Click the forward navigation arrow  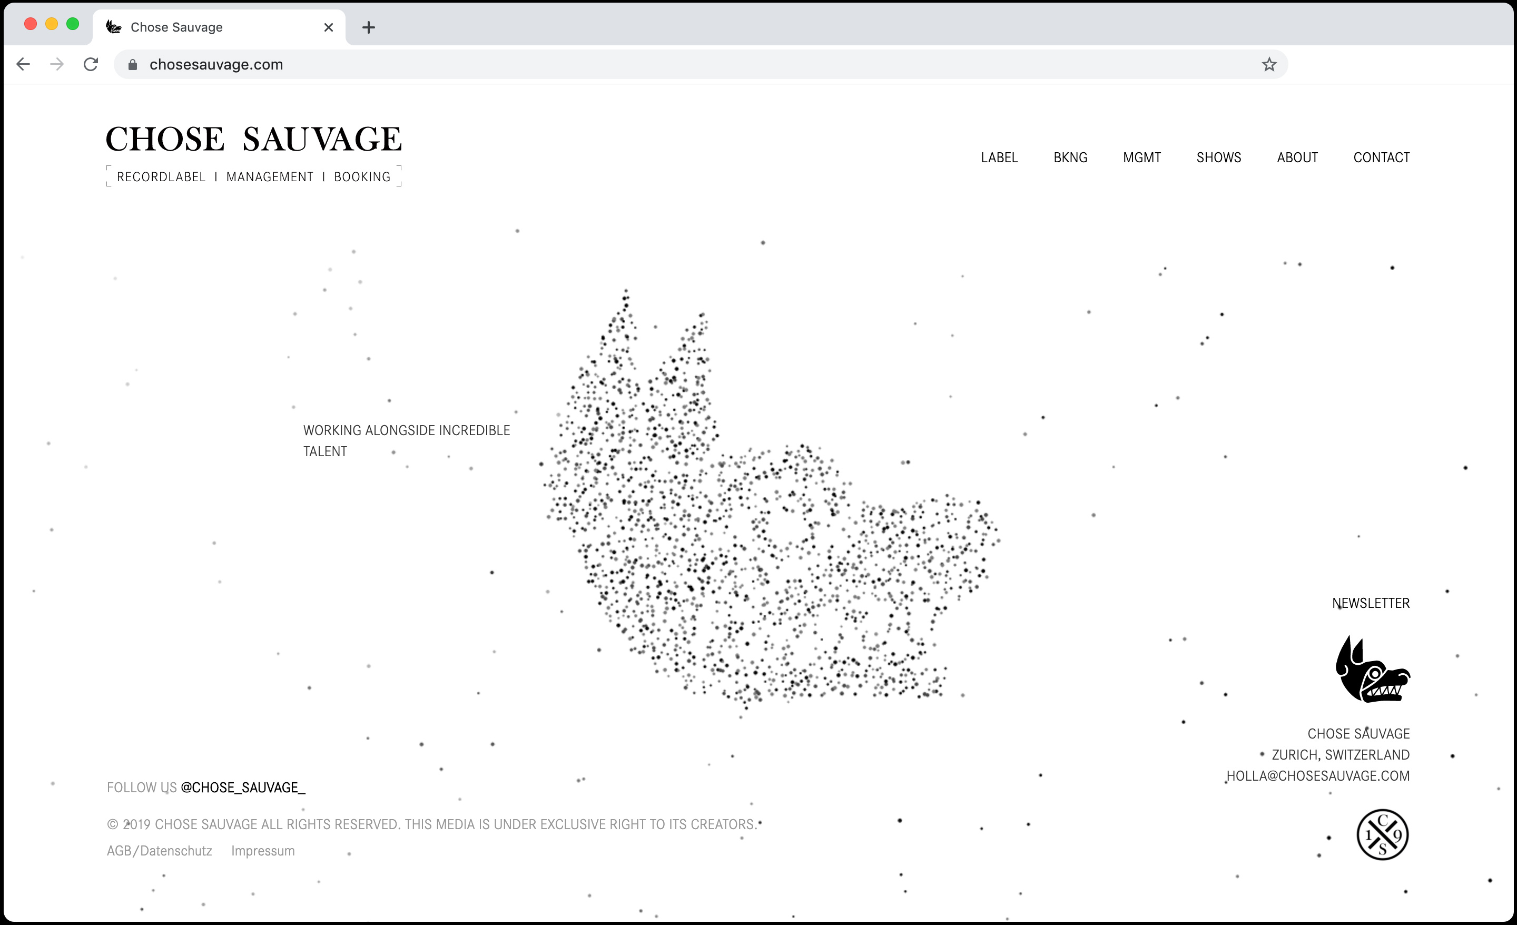pyautogui.click(x=57, y=65)
